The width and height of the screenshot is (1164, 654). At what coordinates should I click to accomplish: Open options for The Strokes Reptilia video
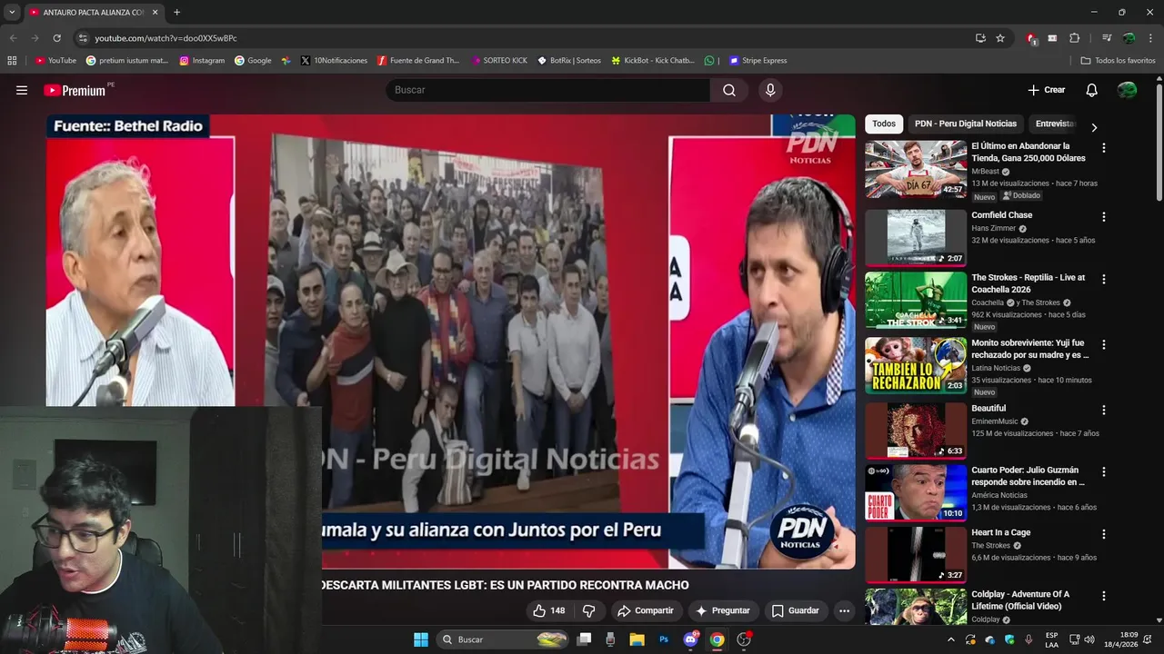[x=1104, y=279]
